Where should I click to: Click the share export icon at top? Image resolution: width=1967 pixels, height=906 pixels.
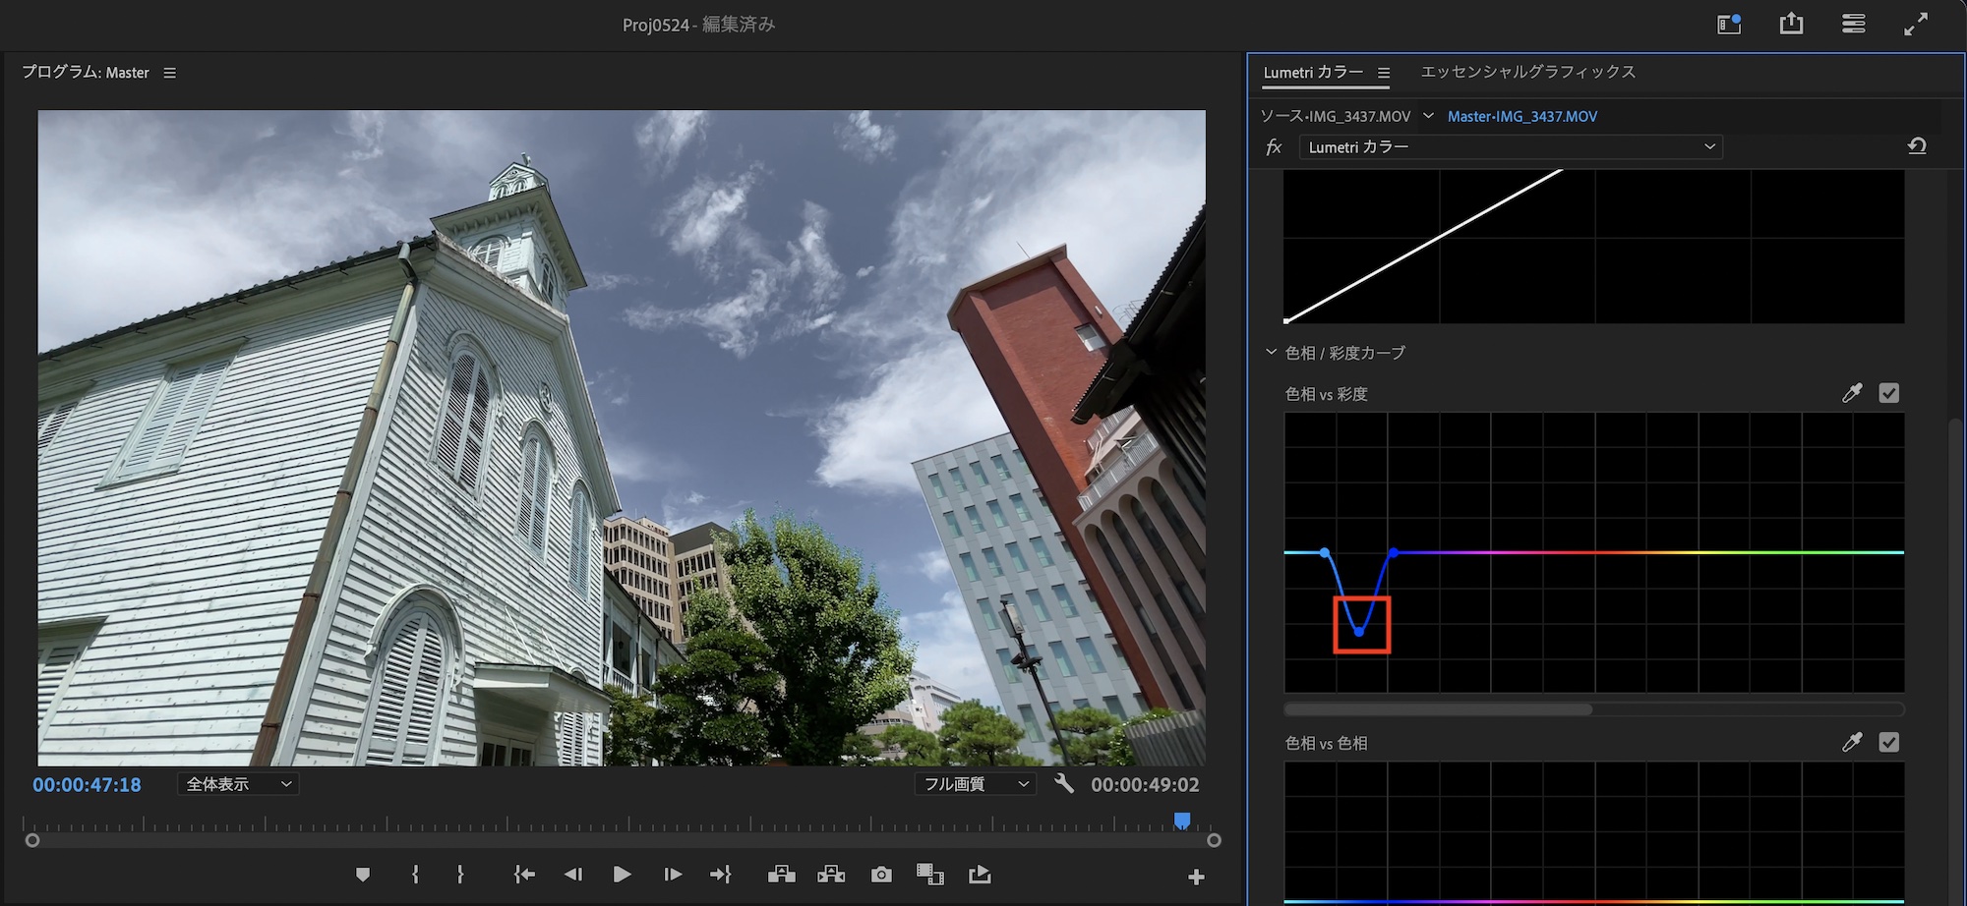tap(1791, 24)
